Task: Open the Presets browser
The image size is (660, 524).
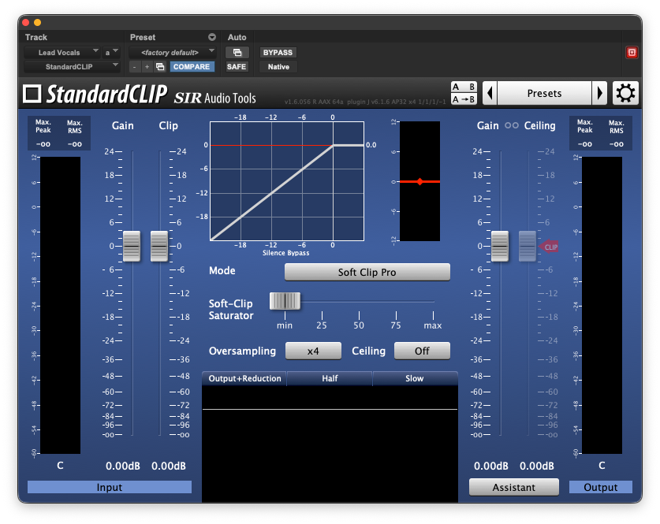Action: pyautogui.click(x=544, y=92)
